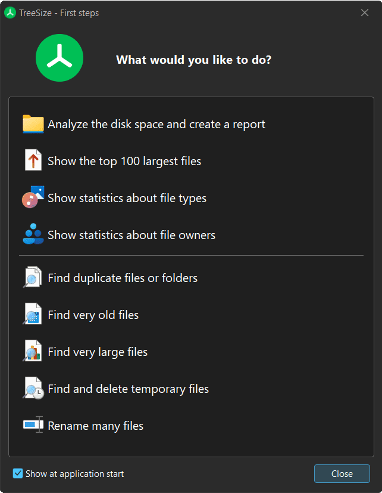Click the music and picture file types icon
This screenshot has height=493, width=382.
coord(33,197)
